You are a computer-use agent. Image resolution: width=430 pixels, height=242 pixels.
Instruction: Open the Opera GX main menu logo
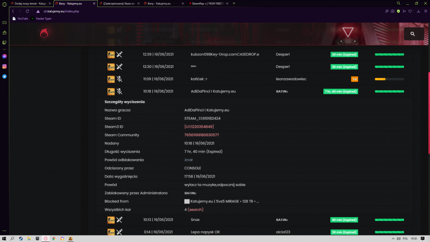coord(4,4)
